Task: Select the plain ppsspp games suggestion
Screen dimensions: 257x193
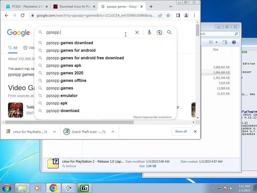Action: (x=106, y=88)
